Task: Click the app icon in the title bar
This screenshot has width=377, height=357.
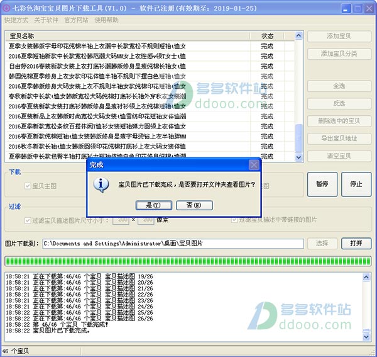Action: (6, 8)
